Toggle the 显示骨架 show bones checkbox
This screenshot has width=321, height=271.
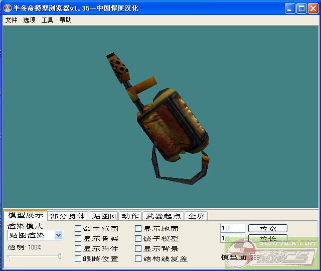coord(78,239)
